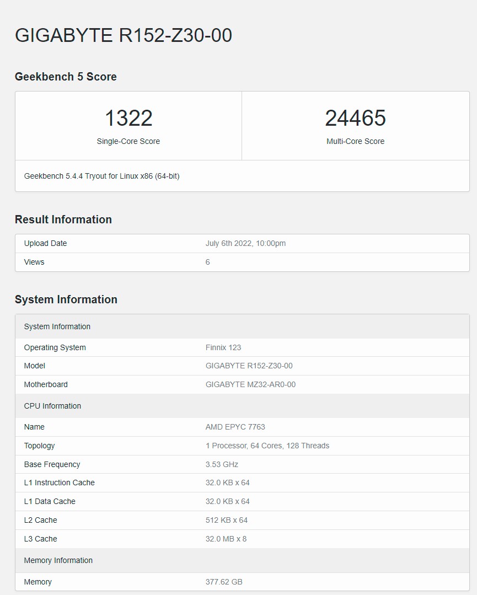
Task: Click Geekbench 5.4.4 Tryout for Linux text
Action: [101, 176]
